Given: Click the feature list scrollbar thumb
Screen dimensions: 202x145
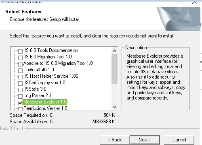Looking at the screenshot, I should [115, 69].
